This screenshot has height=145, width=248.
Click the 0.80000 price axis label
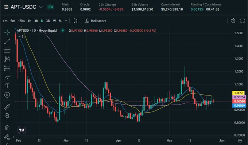click(x=240, y=122)
